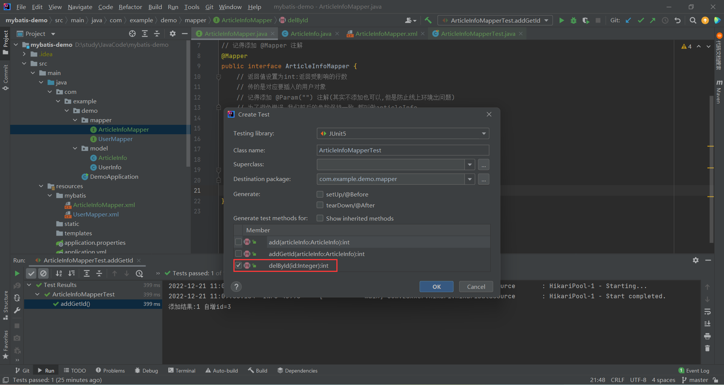Click Git update project arrow icon
The height and width of the screenshot is (385, 724).
click(629, 20)
